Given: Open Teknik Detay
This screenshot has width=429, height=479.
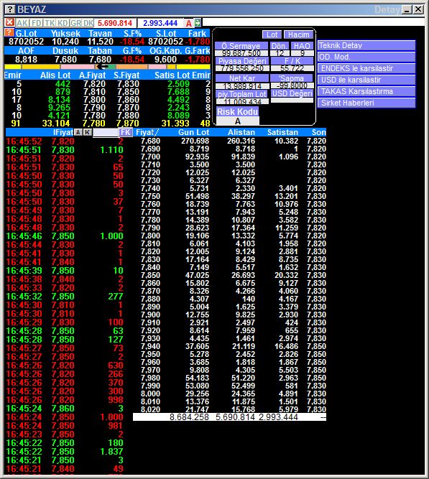Looking at the screenshot, I should pos(366,45).
